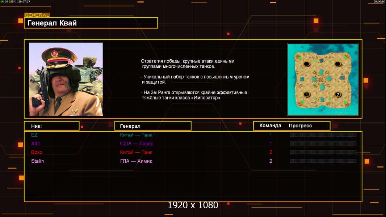Click the Прогресс column header
Image resolution: width=386 pixels, height=217 pixels.
[300, 125]
